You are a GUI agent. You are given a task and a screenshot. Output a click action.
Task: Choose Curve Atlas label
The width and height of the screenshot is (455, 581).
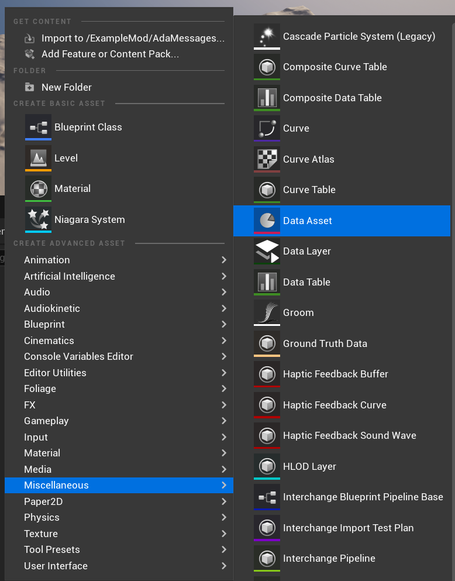click(x=308, y=159)
